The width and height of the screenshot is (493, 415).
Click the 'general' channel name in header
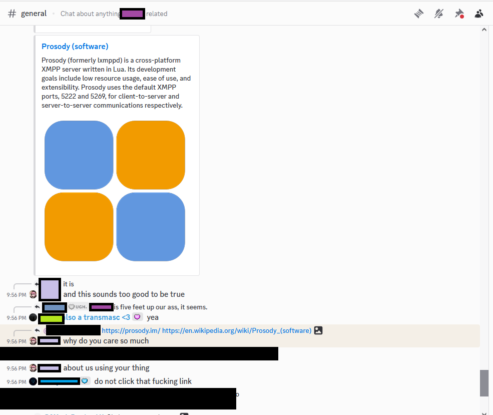(x=34, y=14)
